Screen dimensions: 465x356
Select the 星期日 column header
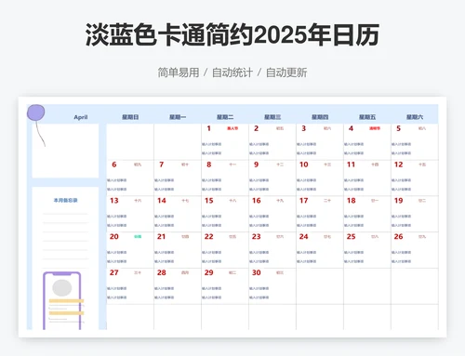click(x=130, y=117)
